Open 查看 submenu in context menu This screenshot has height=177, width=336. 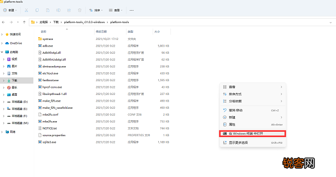[x=253, y=87]
